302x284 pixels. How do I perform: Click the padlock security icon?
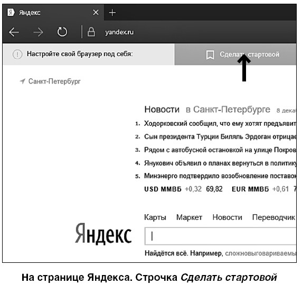click(x=91, y=32)
